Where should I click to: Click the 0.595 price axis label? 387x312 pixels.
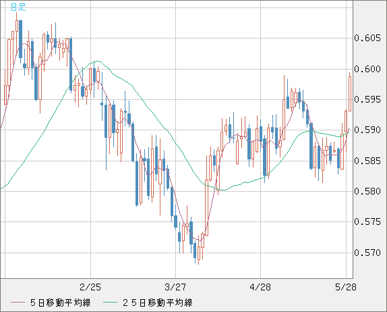367,99
